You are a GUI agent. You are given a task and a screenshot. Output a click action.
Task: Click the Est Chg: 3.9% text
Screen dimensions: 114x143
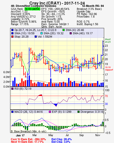click(61, 142)
